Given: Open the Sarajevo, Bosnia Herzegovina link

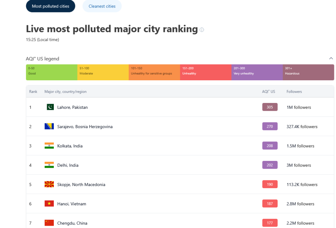Looking at the screenshot, I should pos(85,127).
